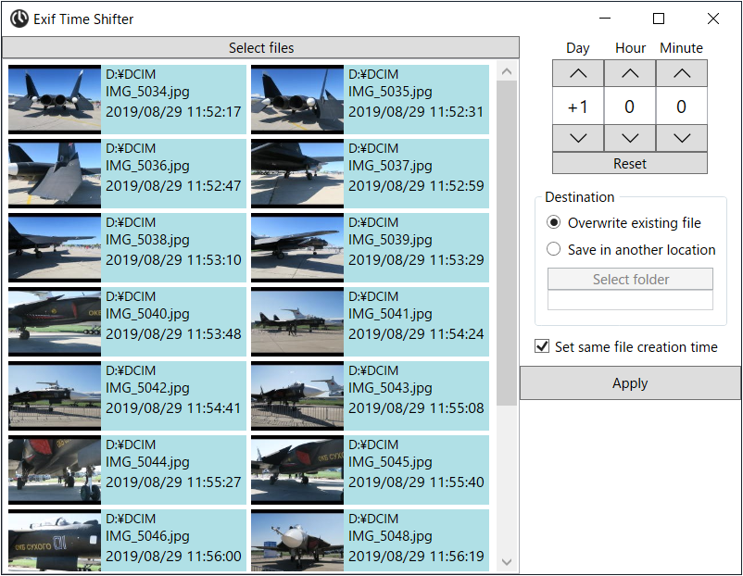Select the IMG_5035.jpg thumbnail
Image resolution: width=743 pixels, height=576 pixels.
(x=297, y=99)
